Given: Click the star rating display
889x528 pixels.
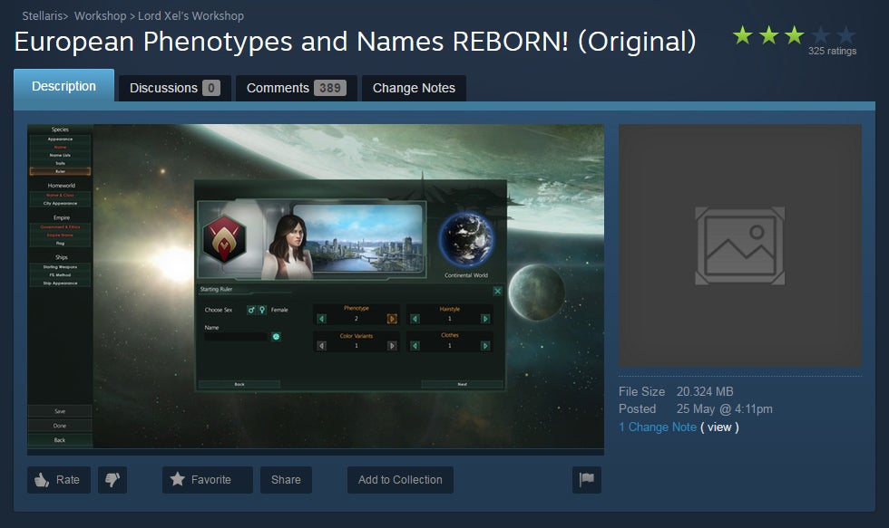Looking at the screenshot, I should coord(794,35).
